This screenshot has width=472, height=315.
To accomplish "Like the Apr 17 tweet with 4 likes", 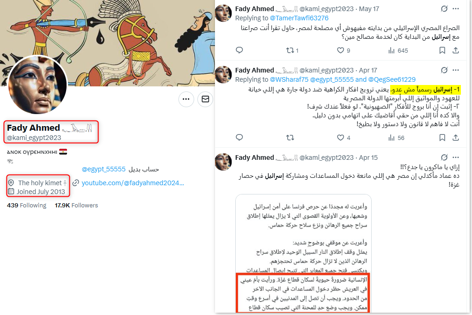I will (343, 138).
